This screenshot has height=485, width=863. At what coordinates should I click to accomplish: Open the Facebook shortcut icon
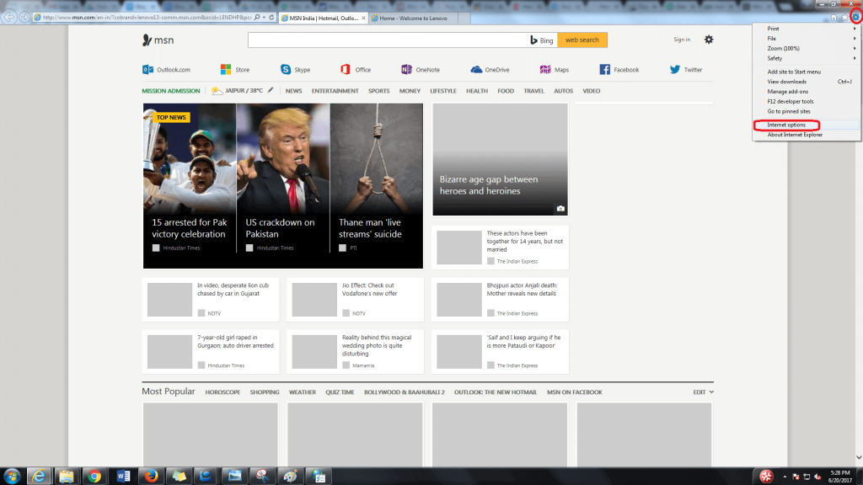point(604,69)
